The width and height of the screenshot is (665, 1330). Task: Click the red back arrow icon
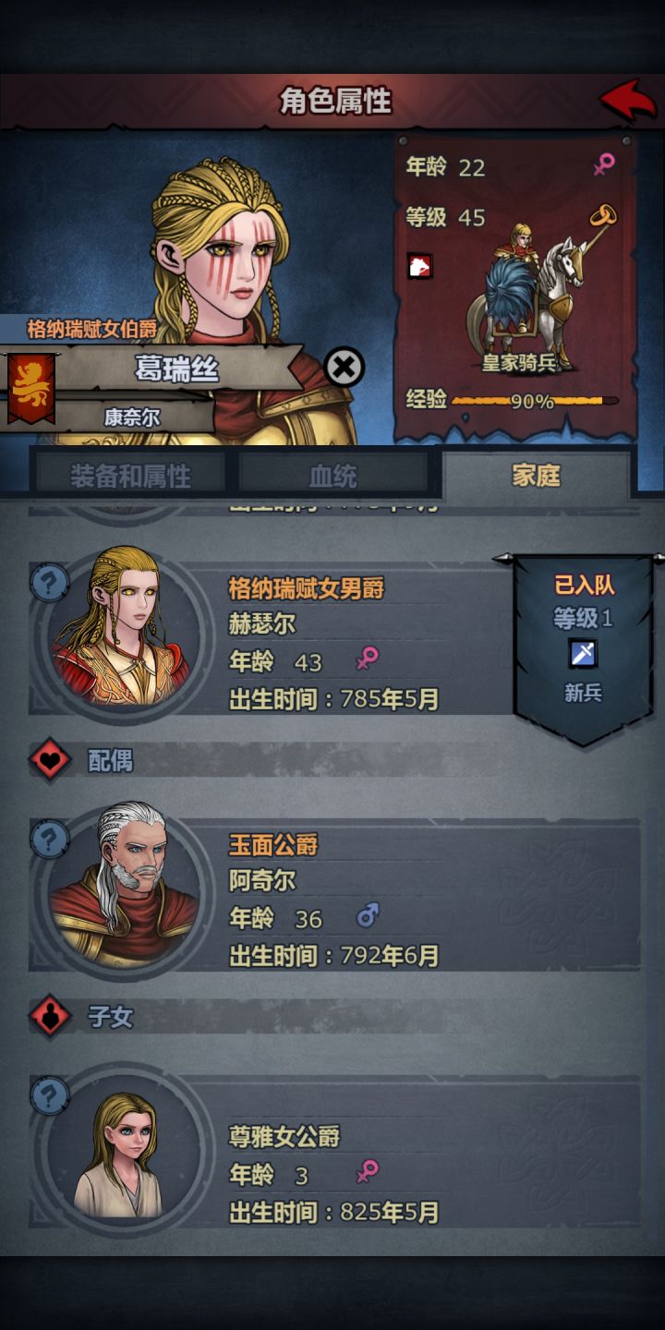click(628, 100)
